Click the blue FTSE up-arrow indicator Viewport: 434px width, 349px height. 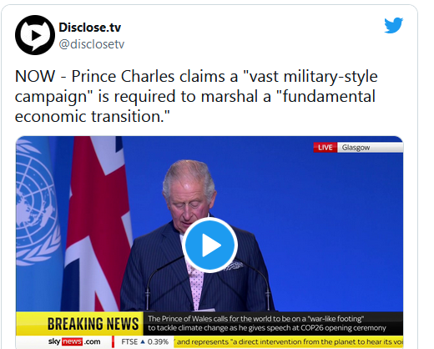143,341
